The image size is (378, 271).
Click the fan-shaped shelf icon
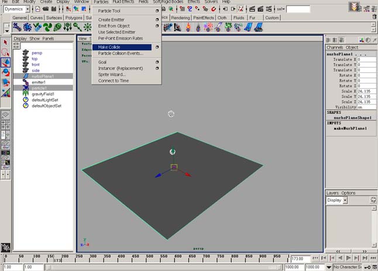click(x=47, y=27)
